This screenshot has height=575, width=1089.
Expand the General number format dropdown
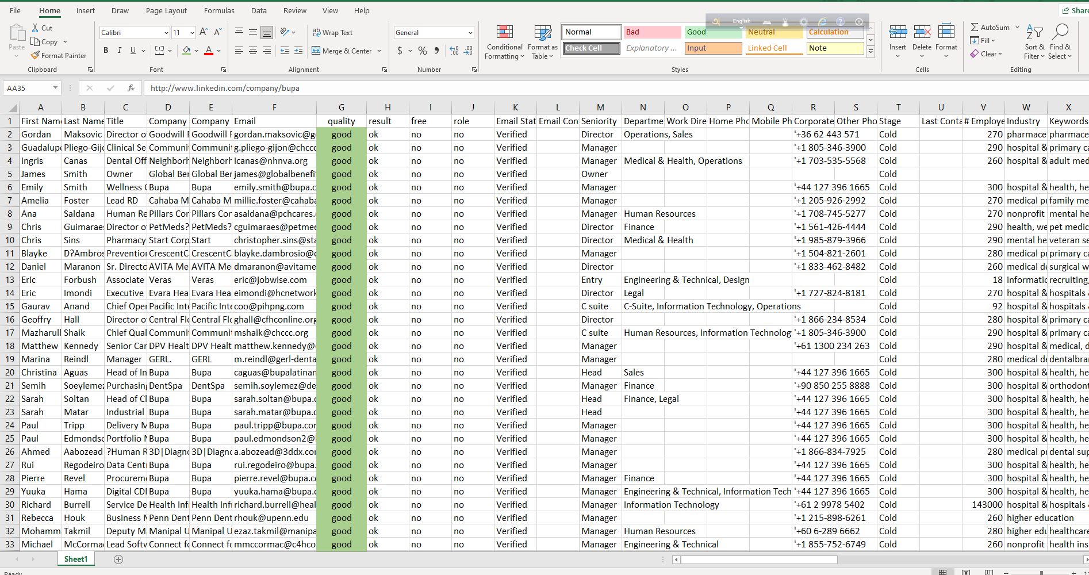(470, 33)
